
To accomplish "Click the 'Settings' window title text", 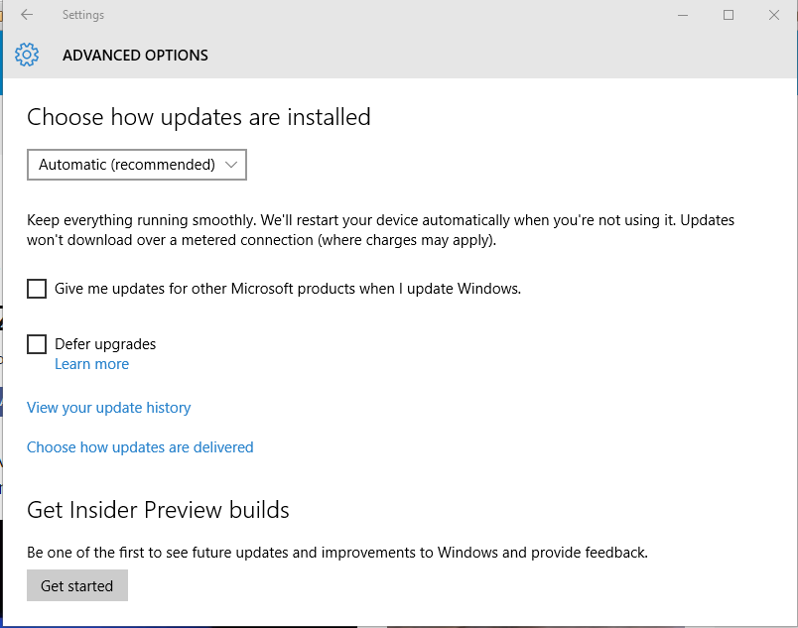I will (82, 15).
